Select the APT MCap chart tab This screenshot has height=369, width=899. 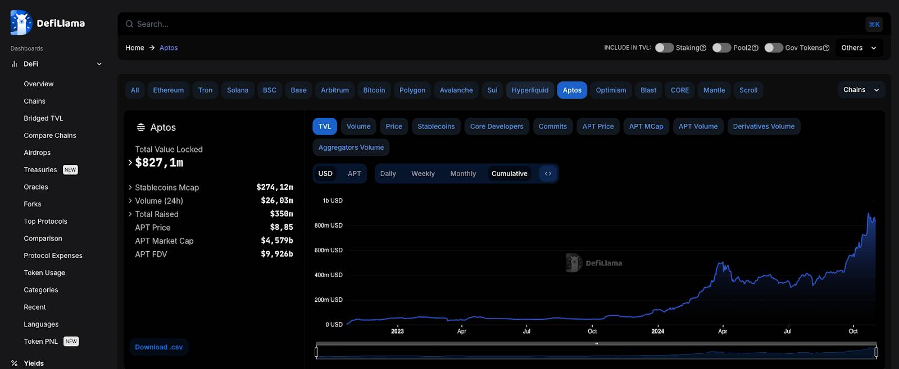[646, 126]
